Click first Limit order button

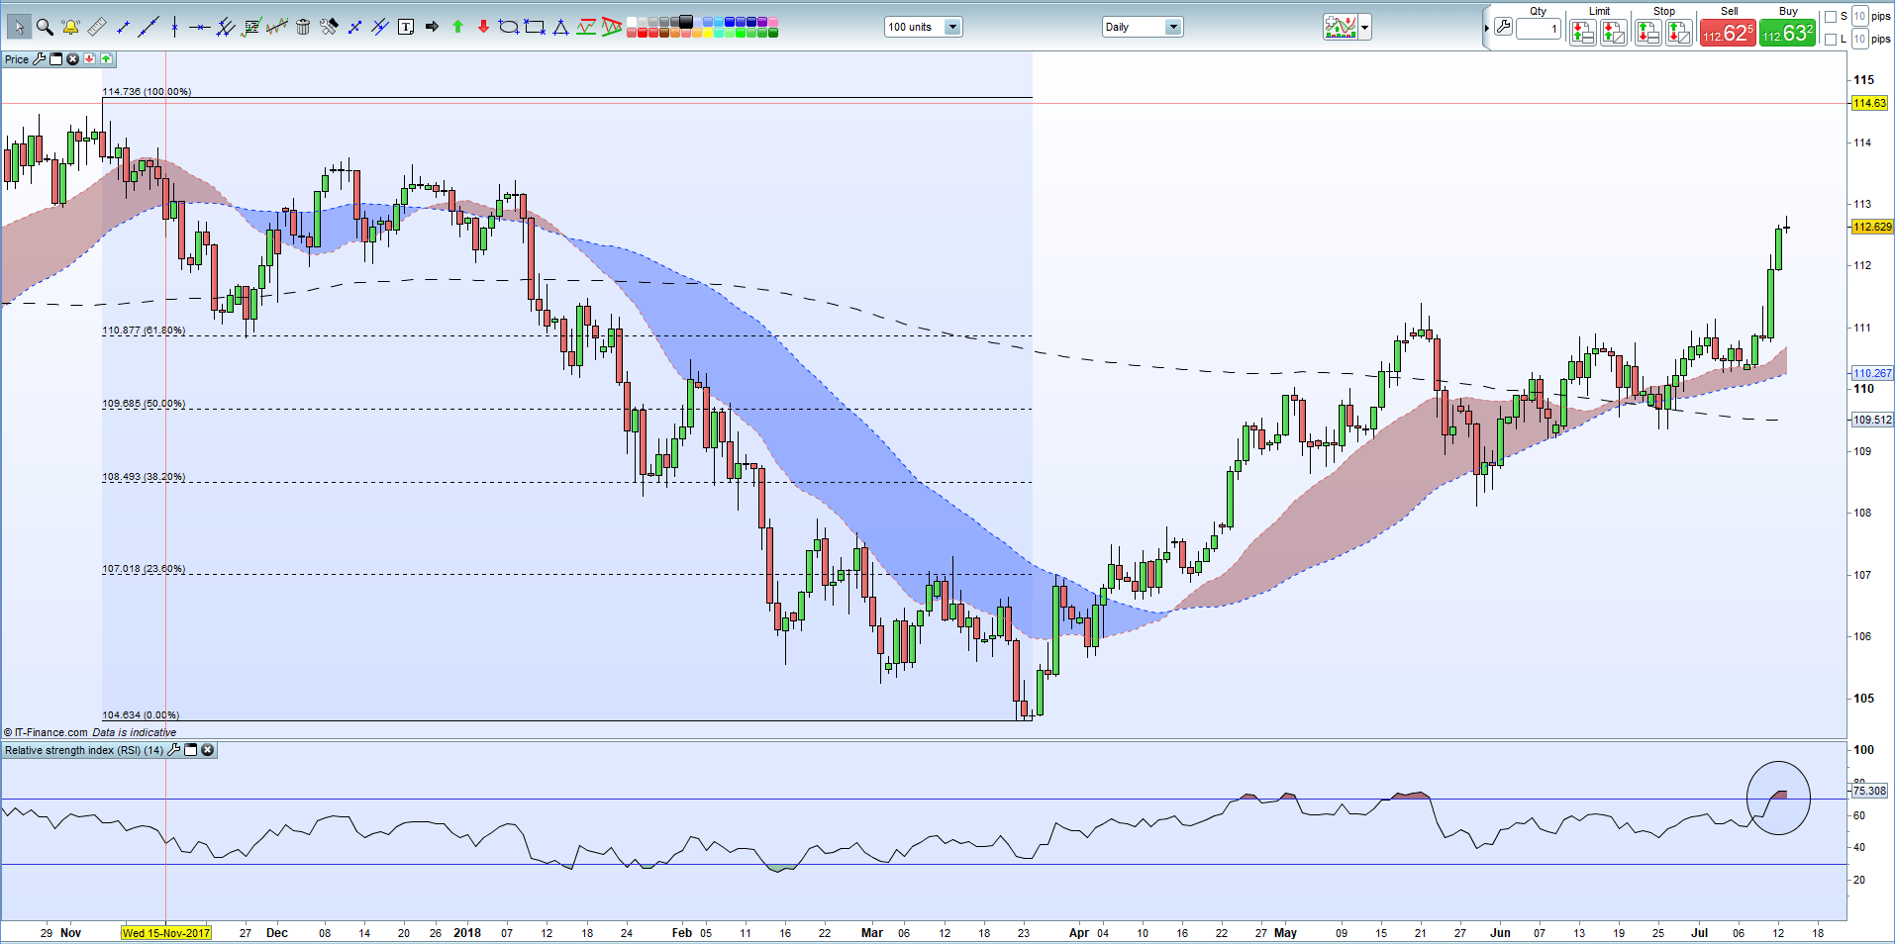[1582, 33]
